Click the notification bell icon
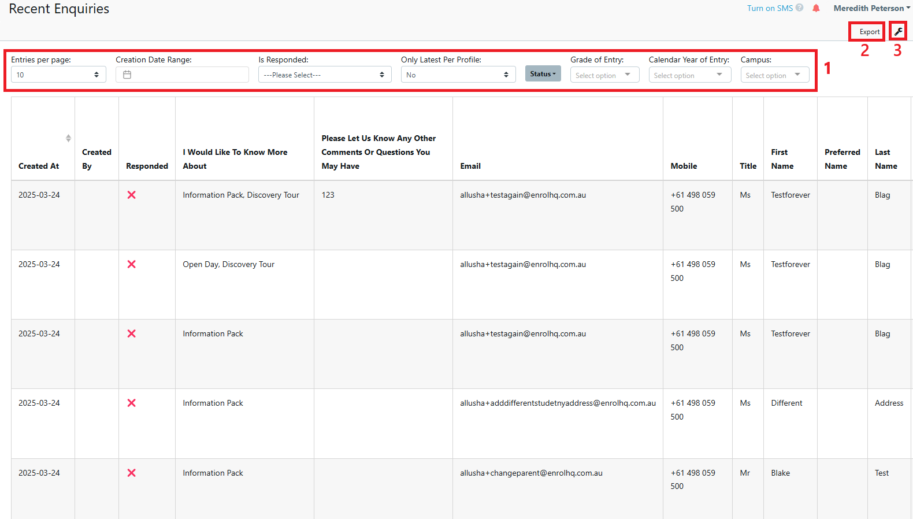 pos(816,8)
